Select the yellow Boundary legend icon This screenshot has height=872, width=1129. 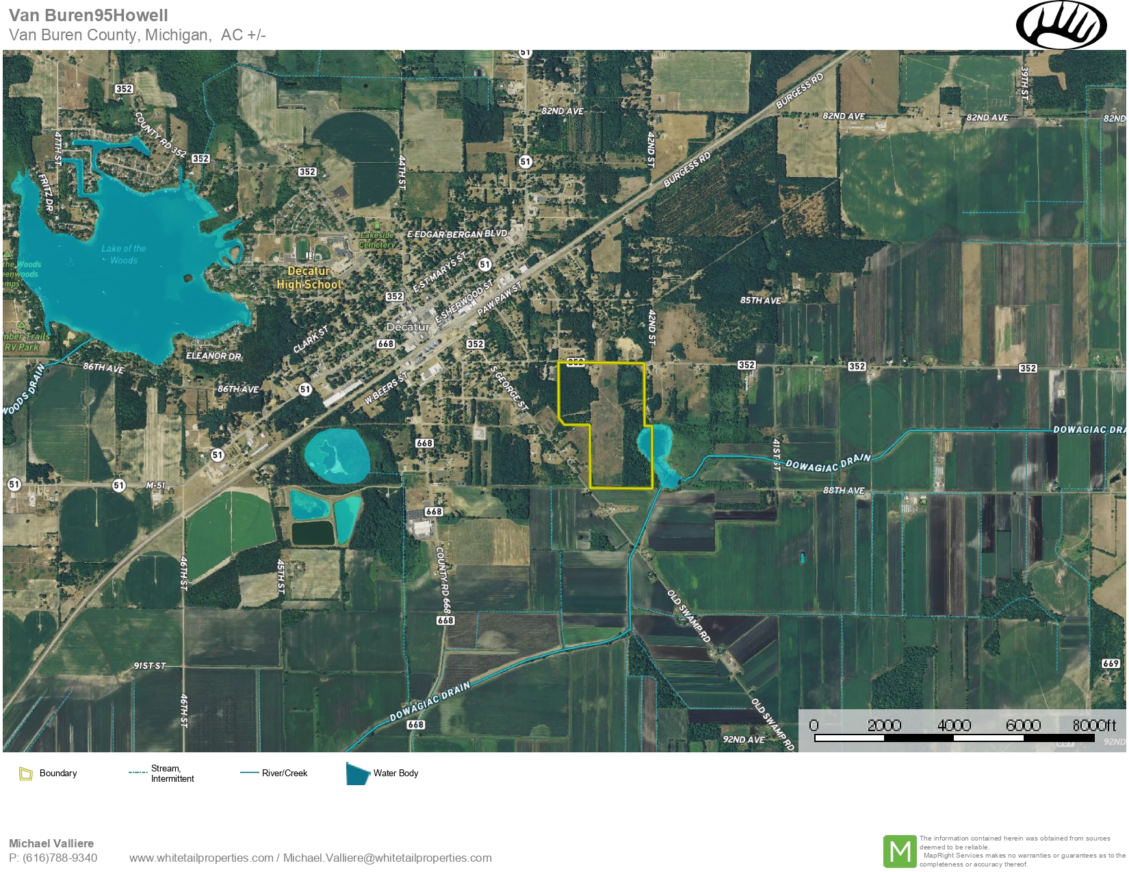(x=26, y=774)
